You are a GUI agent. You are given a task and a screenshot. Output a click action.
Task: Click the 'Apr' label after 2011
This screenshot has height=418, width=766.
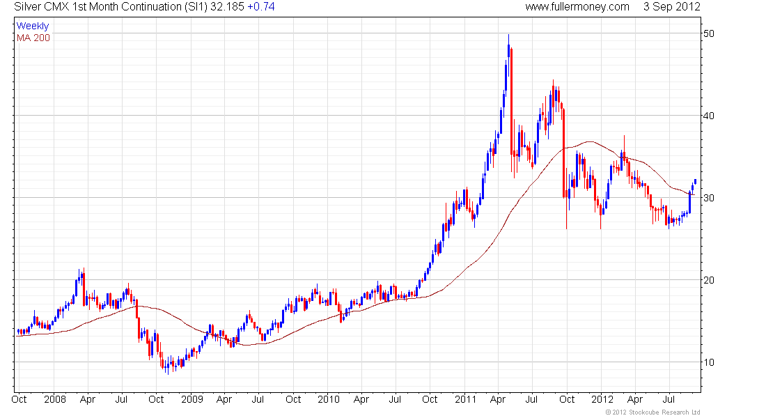tap(498, 399)
